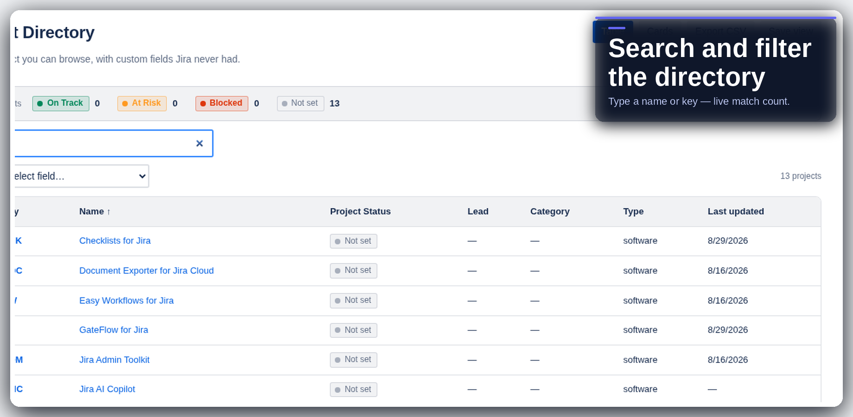Filter by Blocked status chip
The width and height of the screenshot is (853, 417).
[222, 103]
